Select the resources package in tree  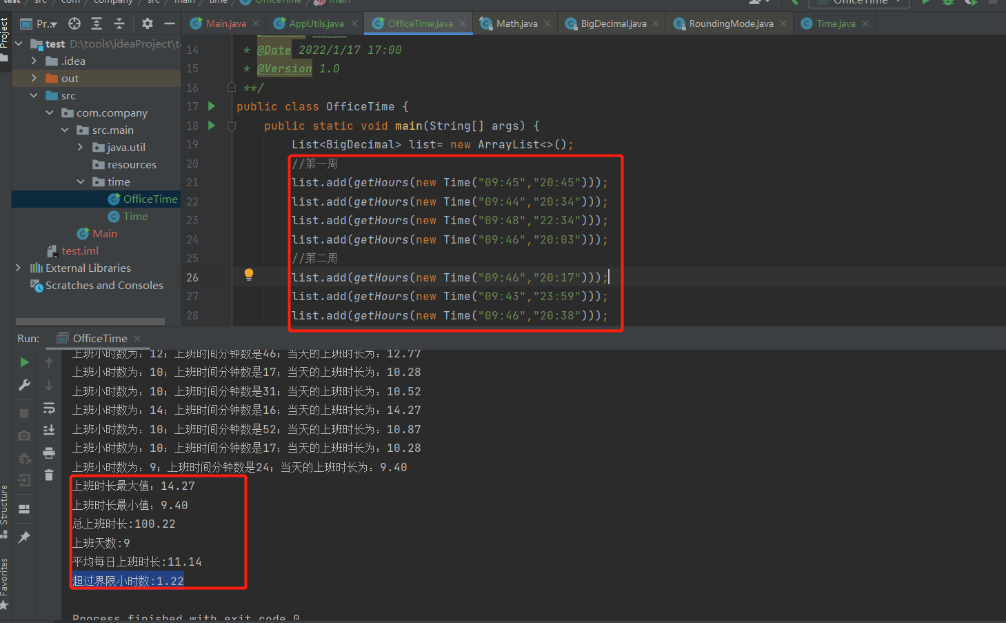(x=124, y=164)
